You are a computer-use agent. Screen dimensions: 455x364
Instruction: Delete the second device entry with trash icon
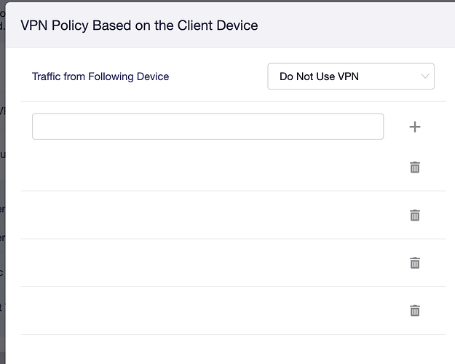(x=415, y=215)
